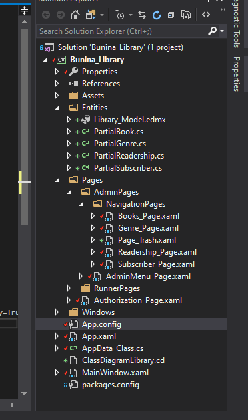The image size is (248, 420).
Task: Expand the References node
Action: [x=57, y=84]
